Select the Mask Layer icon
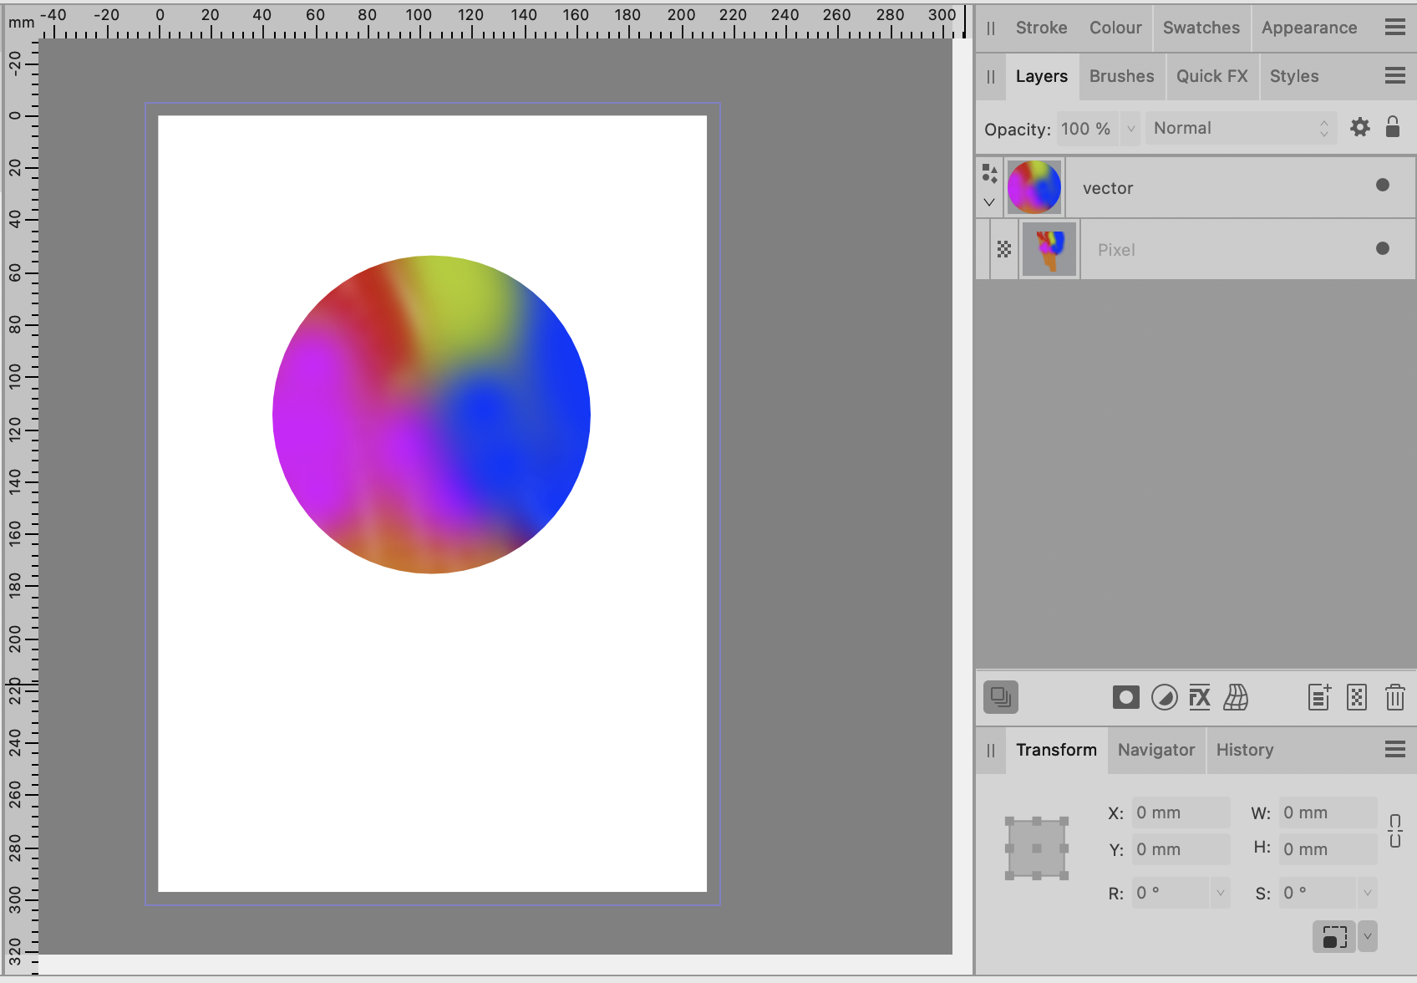This screenshot has width=1417, height=983. point(1125,698)
